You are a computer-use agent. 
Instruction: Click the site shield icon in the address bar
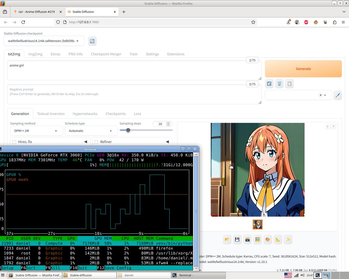(x=58, y=22)
